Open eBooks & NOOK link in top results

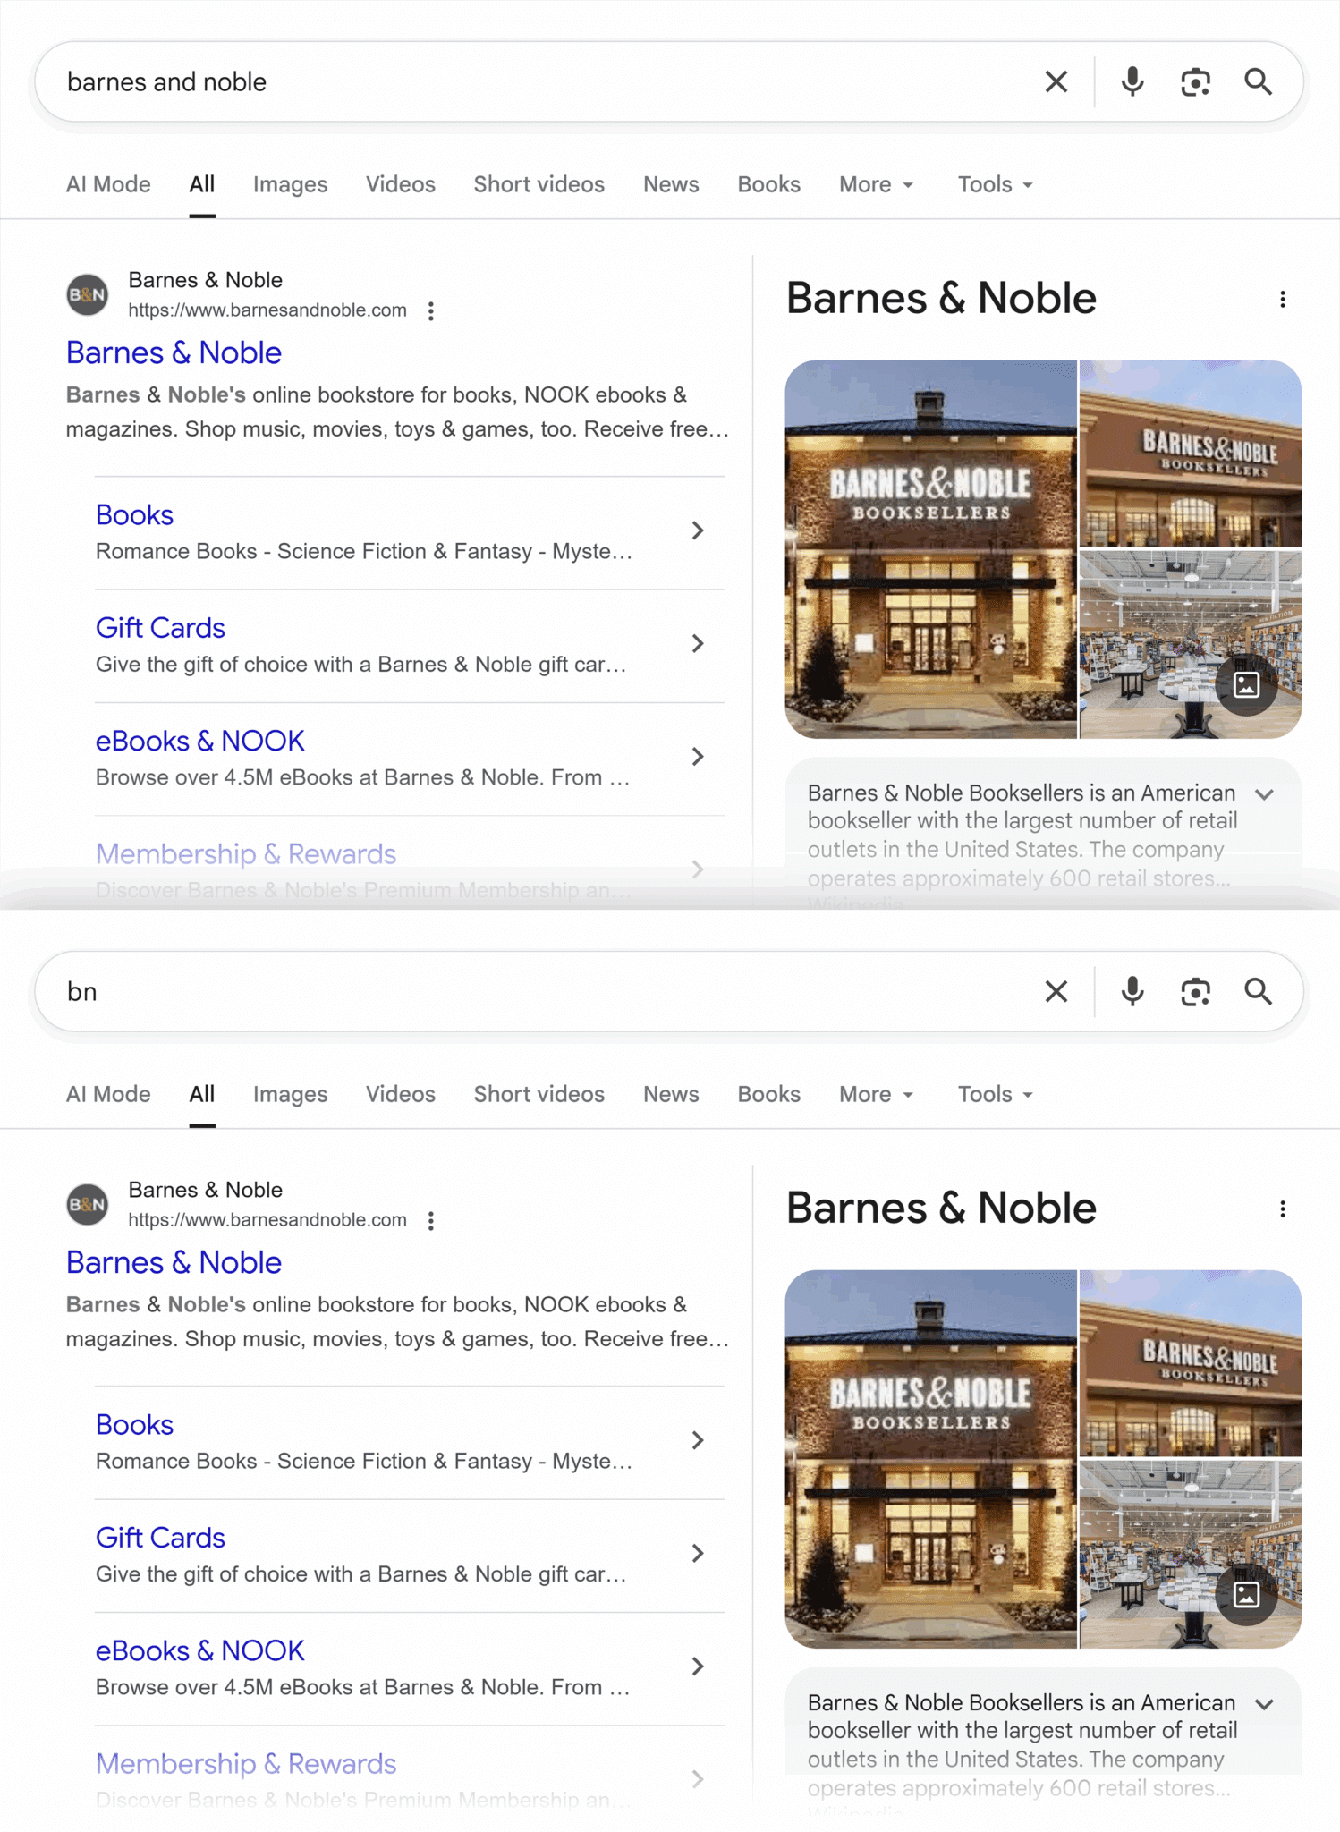[x=200, y=742]
